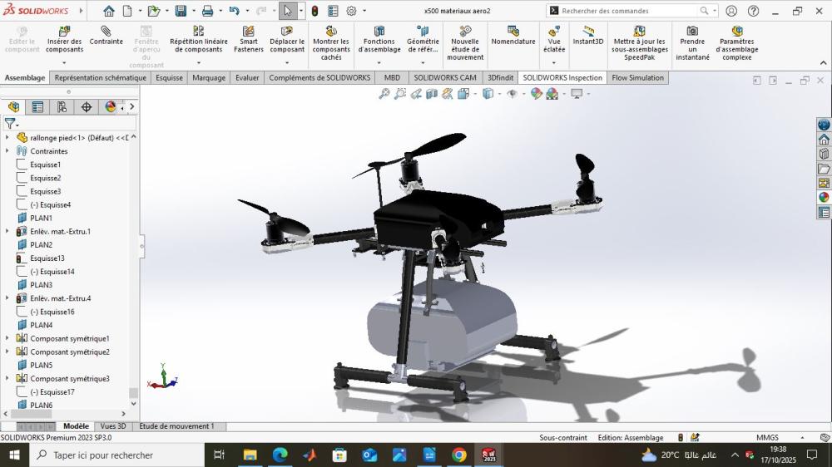Open the Appearances pane on right sidebar
832x467 pixels.
pyautogui.click(x=824, y=197)
